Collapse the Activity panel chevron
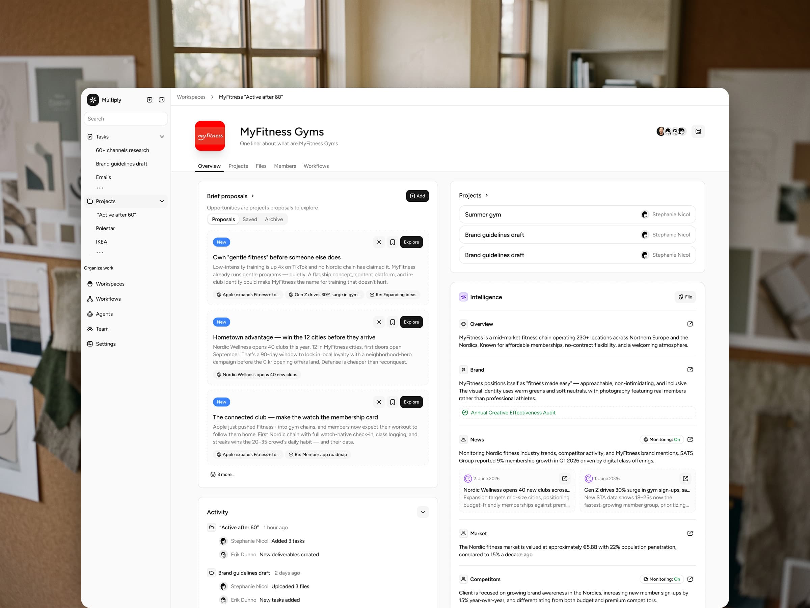810x608 pixels. tap(423, 512)
